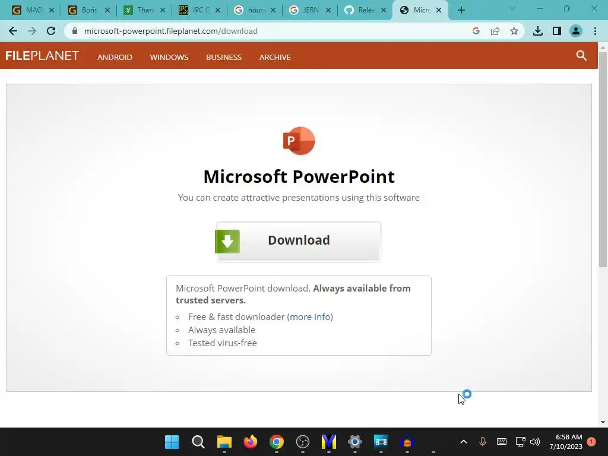Open a new browser tab
This screenshot has width=608, height=456.
(x=461, y=10)
